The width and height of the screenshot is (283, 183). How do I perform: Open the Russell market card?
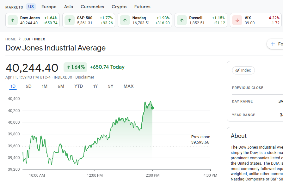[x=201, y=20]
